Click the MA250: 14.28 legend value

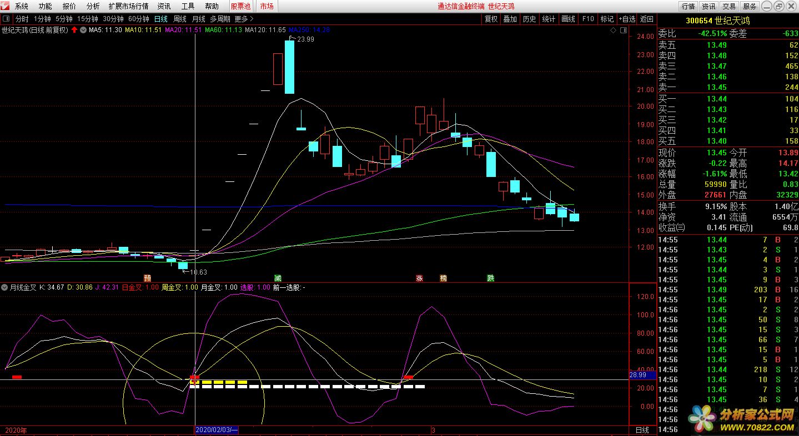coord(309,30)
